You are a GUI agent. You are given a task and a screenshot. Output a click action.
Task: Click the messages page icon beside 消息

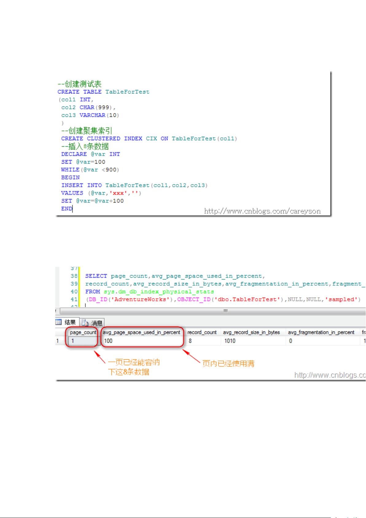85,323
